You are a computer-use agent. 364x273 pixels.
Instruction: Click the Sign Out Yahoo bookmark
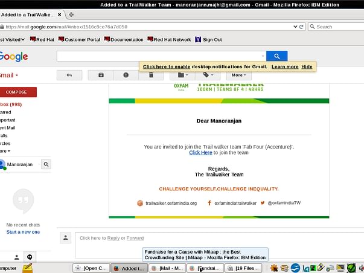click(x=208, y=39)
